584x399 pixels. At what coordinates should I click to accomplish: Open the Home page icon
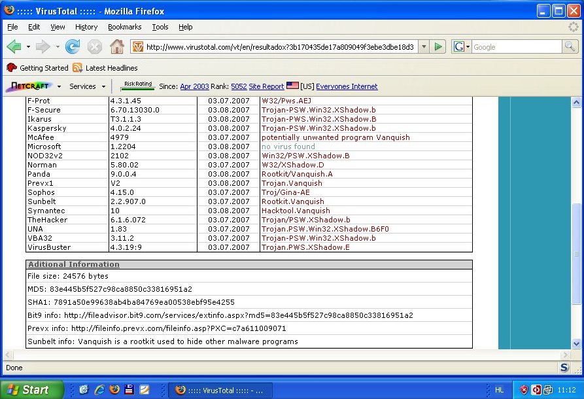117,46
